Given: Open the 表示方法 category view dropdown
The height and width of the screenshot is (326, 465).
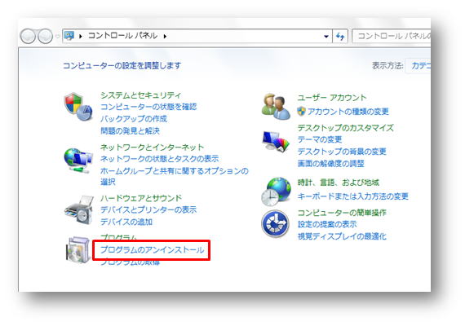Looking at the screenshot, I should pos(418,65).
